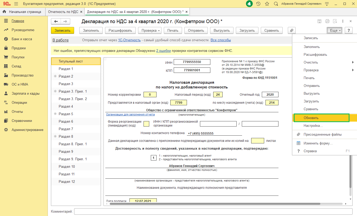Screen dimensions: 357x216
Task: Go forward with the right arrow button
Action: coord(65,21)
